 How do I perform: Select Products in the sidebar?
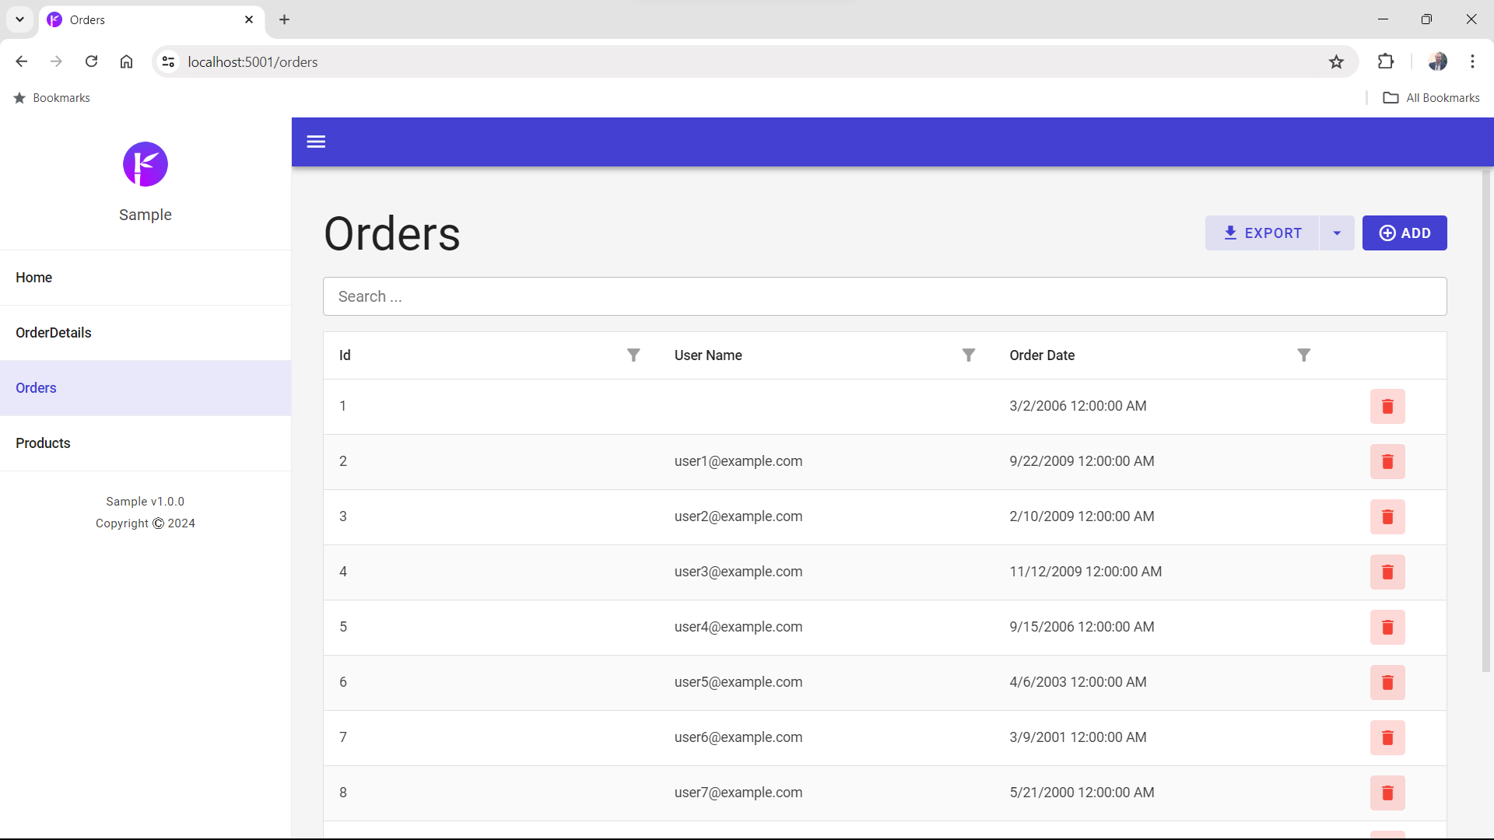43,443
